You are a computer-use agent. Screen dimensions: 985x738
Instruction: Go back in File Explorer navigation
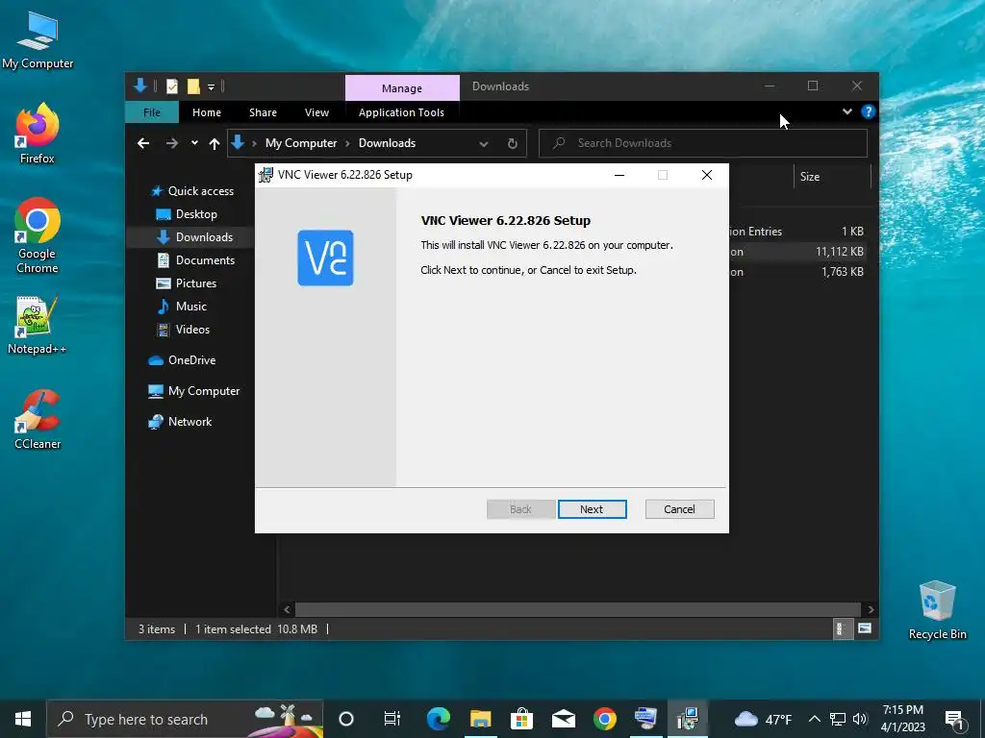(143, 144)
